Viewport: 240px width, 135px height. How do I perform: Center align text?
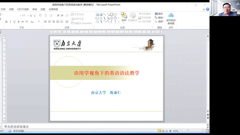click(x=50, y=22)
